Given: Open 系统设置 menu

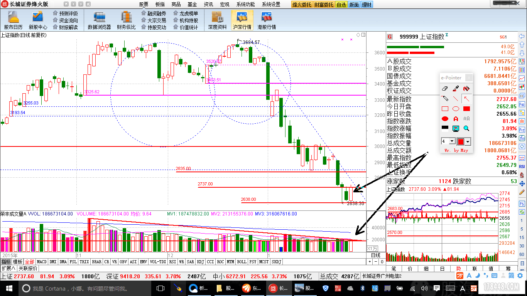Looking at the screenshot, I should click(271, 4).
